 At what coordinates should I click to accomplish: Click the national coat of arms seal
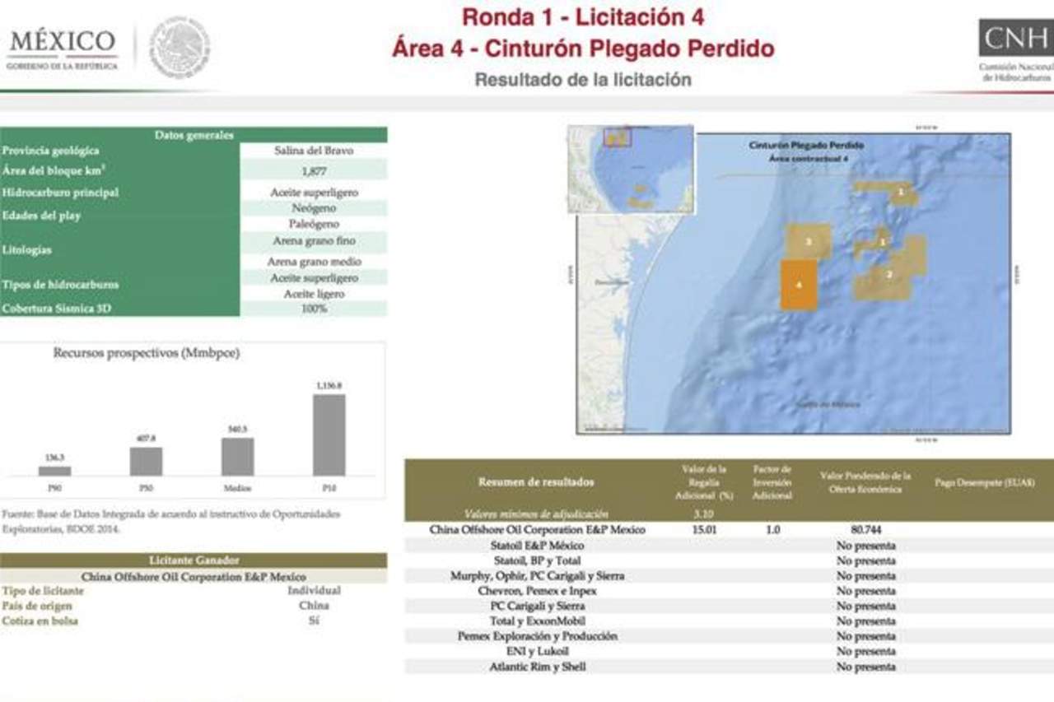(x=180, y=48)
